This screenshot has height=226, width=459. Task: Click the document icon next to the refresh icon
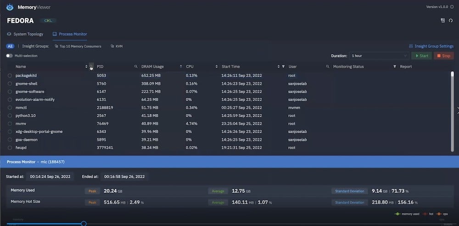[x=443, y=21]
